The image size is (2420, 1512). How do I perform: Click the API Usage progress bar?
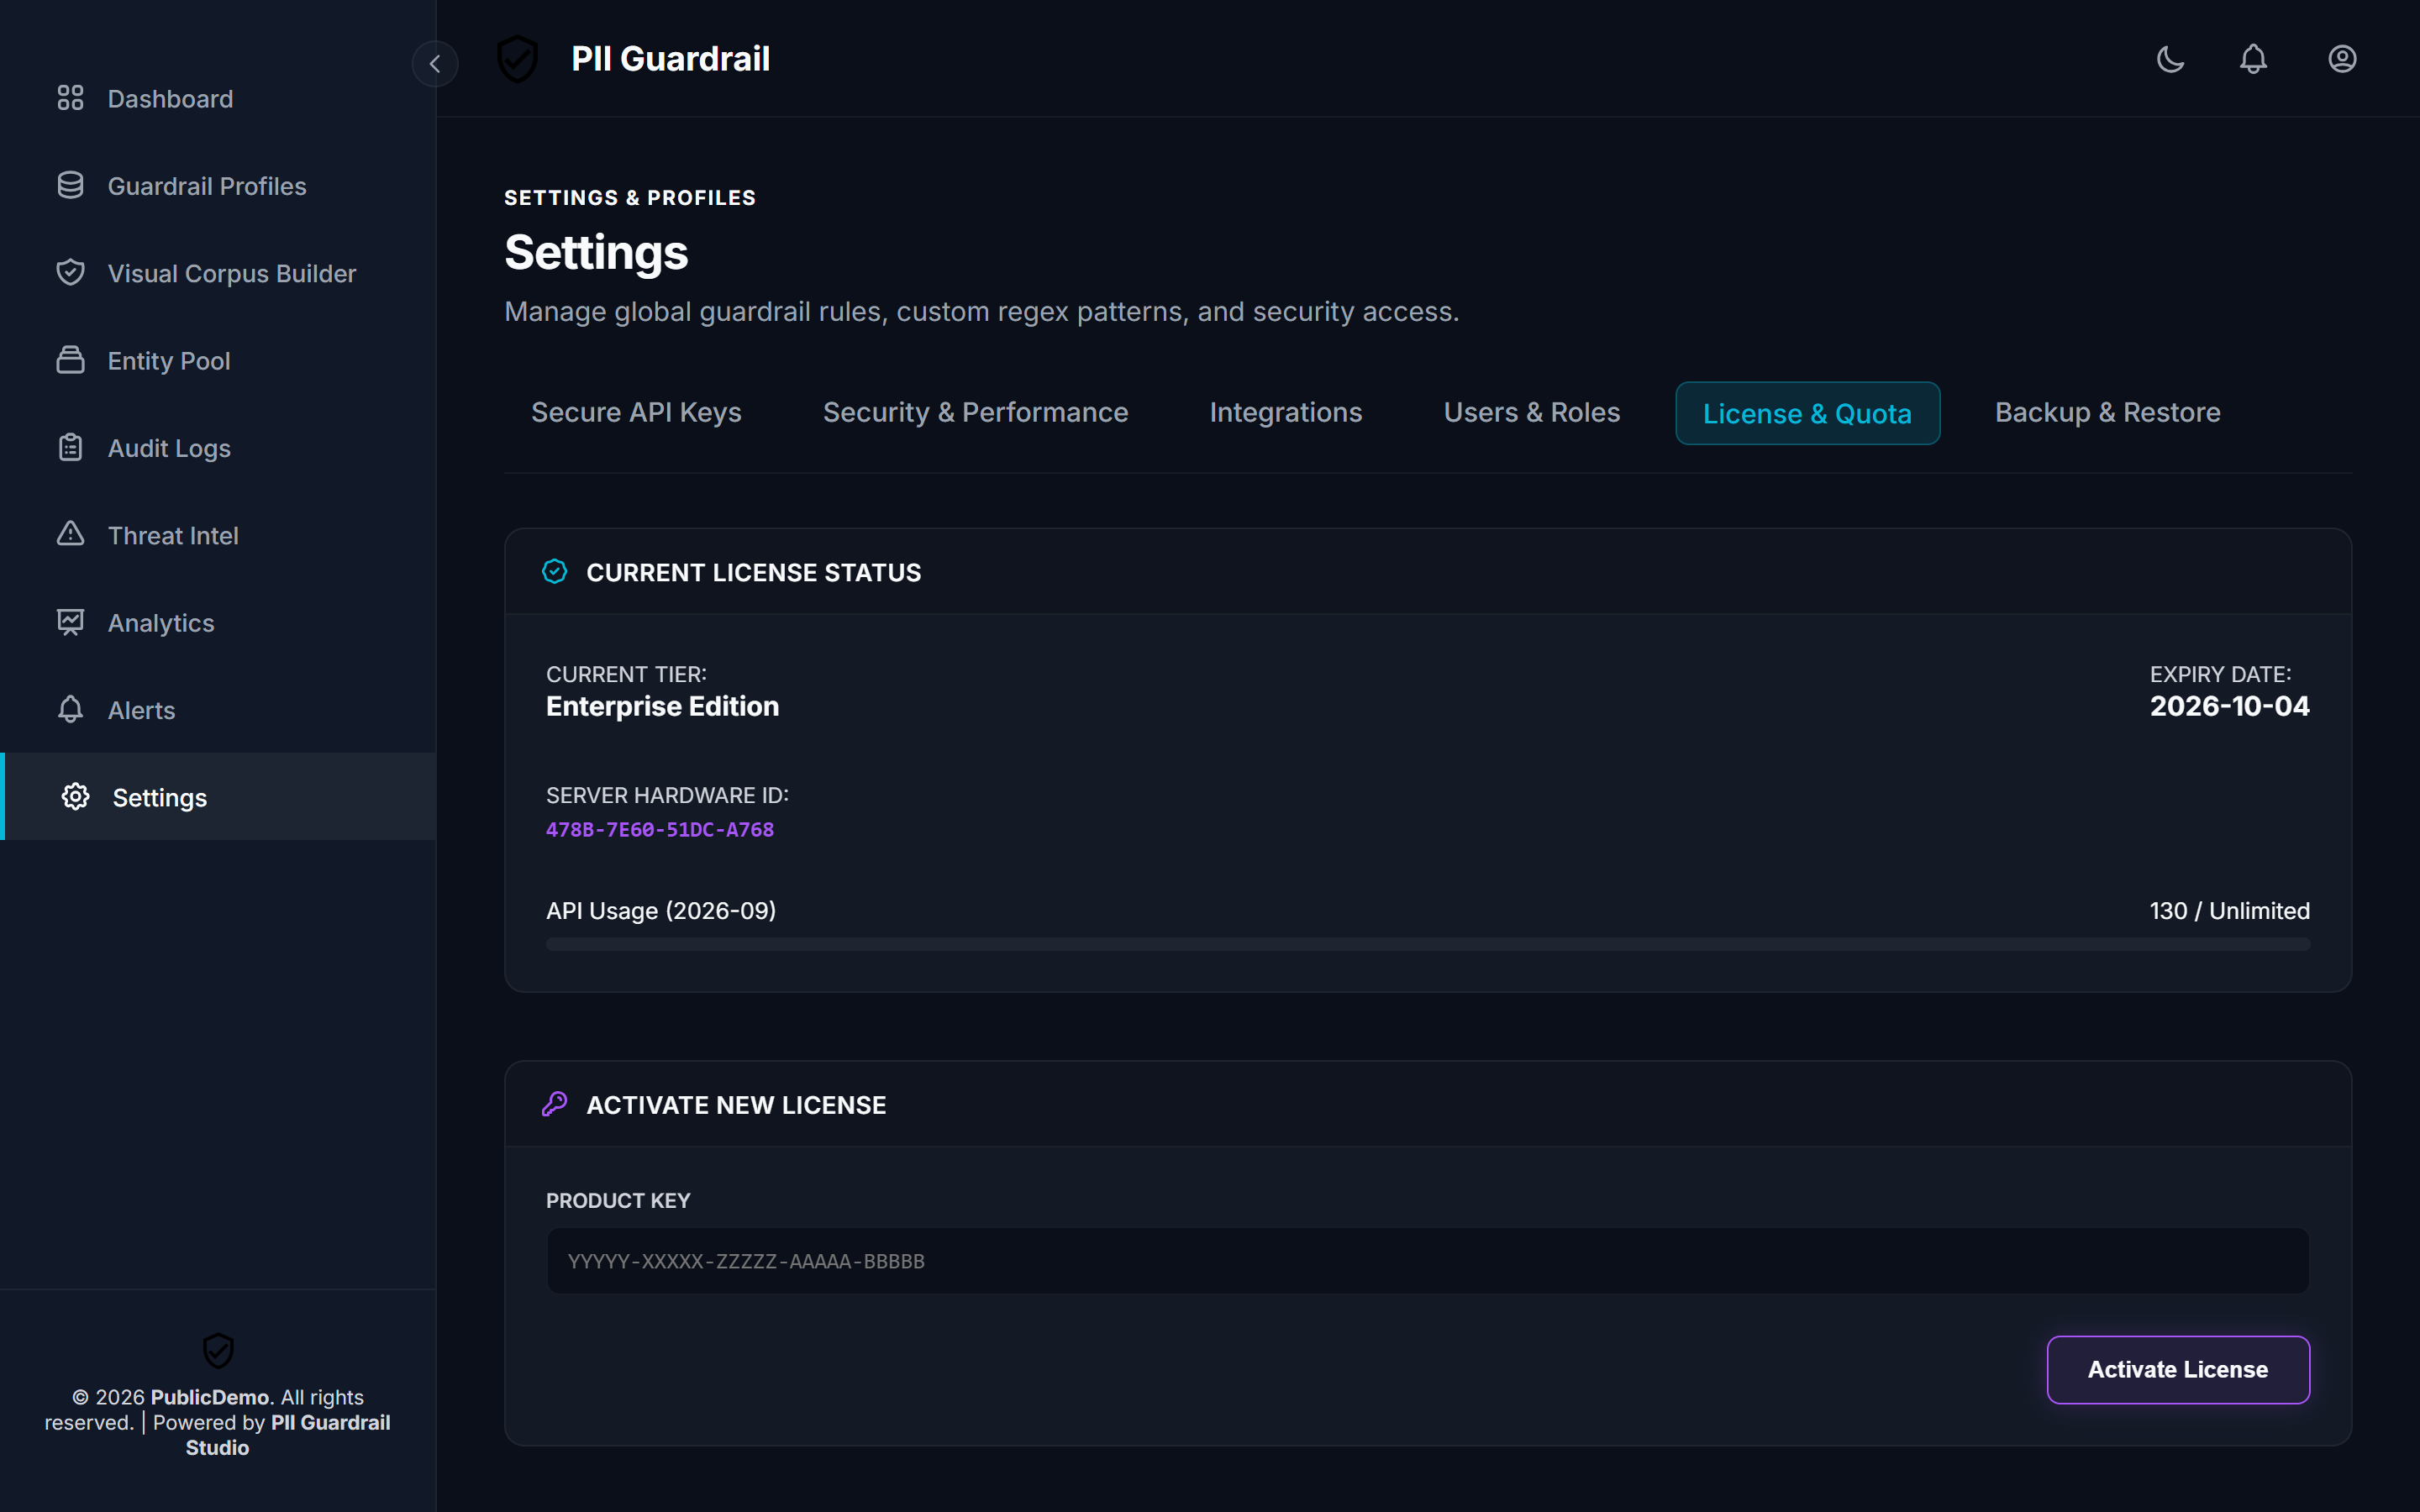click(1428, 944)
